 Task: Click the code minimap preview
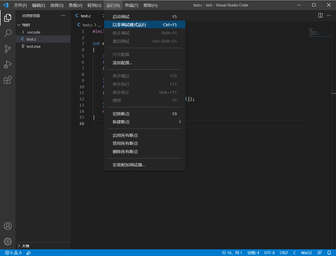[320, 32]
